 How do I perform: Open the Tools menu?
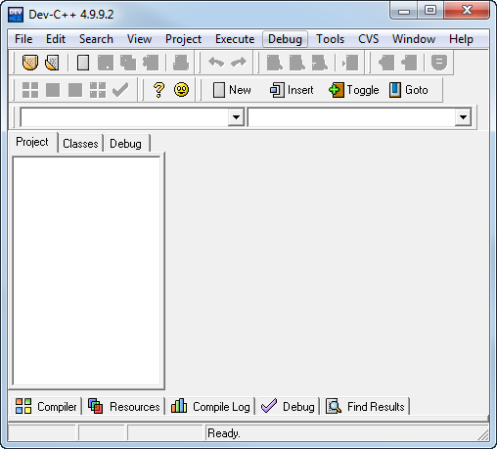(330, 39)
